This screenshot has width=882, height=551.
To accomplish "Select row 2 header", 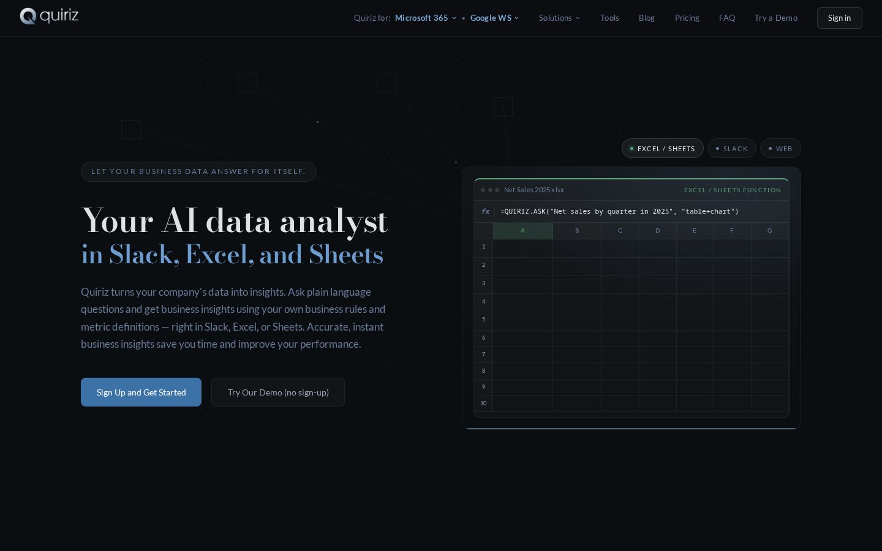I will click(x=483, y=265).
